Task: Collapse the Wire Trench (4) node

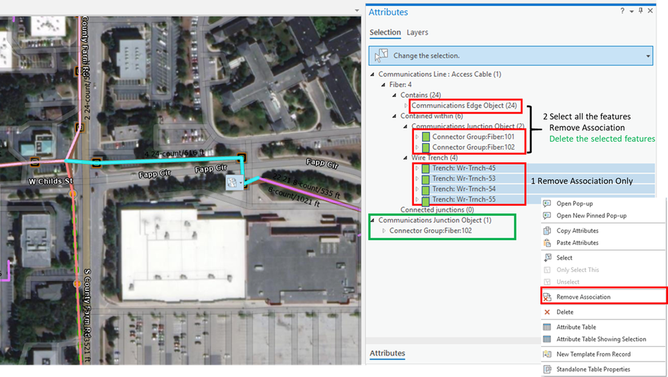Action: (405, 158)
